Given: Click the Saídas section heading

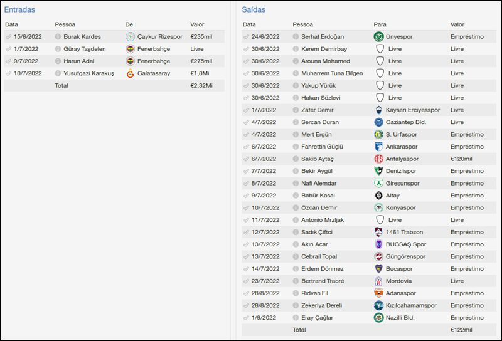Looking at the screenshot, I should pyautogui.click(x=254, y=10).
